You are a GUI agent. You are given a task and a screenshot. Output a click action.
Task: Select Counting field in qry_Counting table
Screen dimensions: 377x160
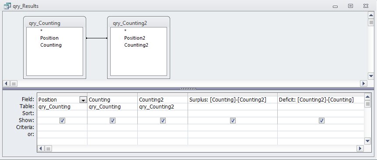pyautogui.click(x=51, y=45)
